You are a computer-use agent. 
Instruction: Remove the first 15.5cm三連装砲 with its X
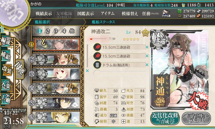[x=147, y=47]
